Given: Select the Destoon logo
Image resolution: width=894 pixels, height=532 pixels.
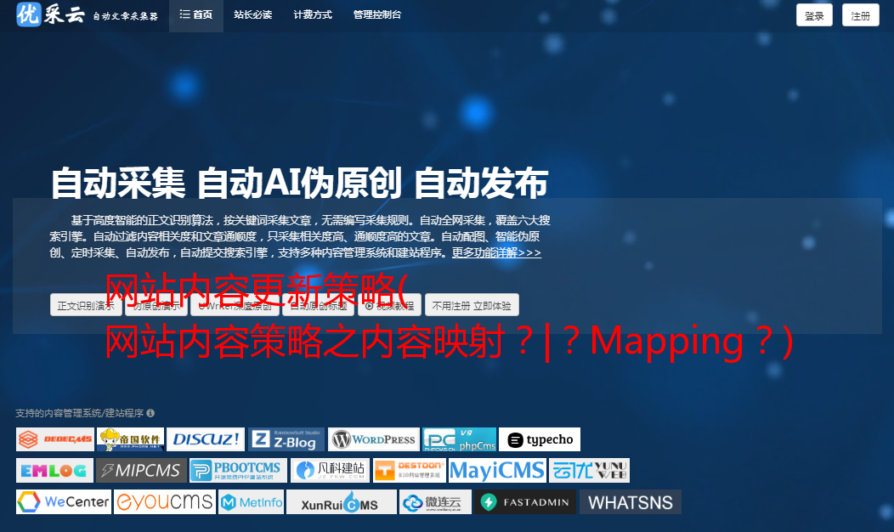Looking at the screenshot, I should [410, 471].
